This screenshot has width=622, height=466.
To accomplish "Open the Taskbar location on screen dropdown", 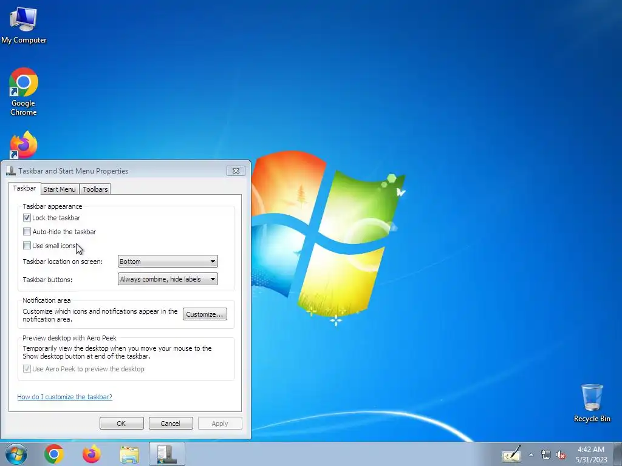I will pyautogui.click(x=168, y=261).
